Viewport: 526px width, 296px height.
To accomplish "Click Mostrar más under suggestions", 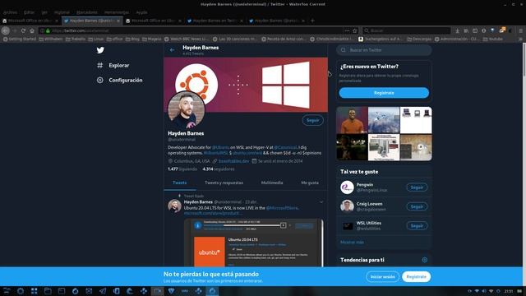I will coord(352,242).
